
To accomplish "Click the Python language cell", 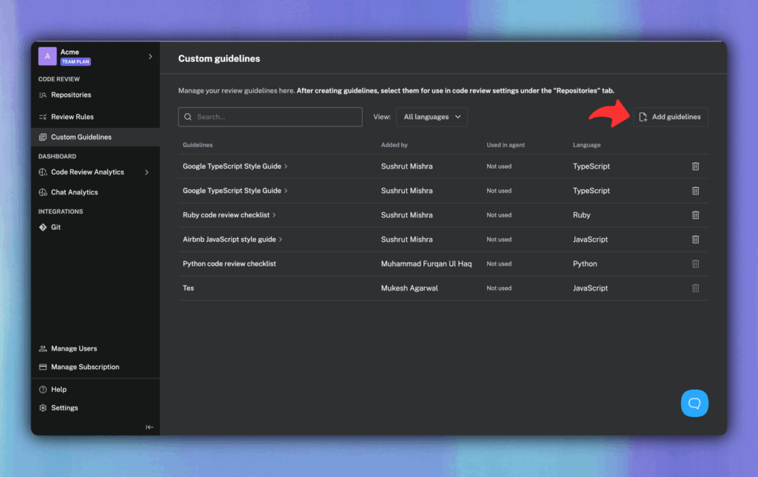I will click(585, 263).
